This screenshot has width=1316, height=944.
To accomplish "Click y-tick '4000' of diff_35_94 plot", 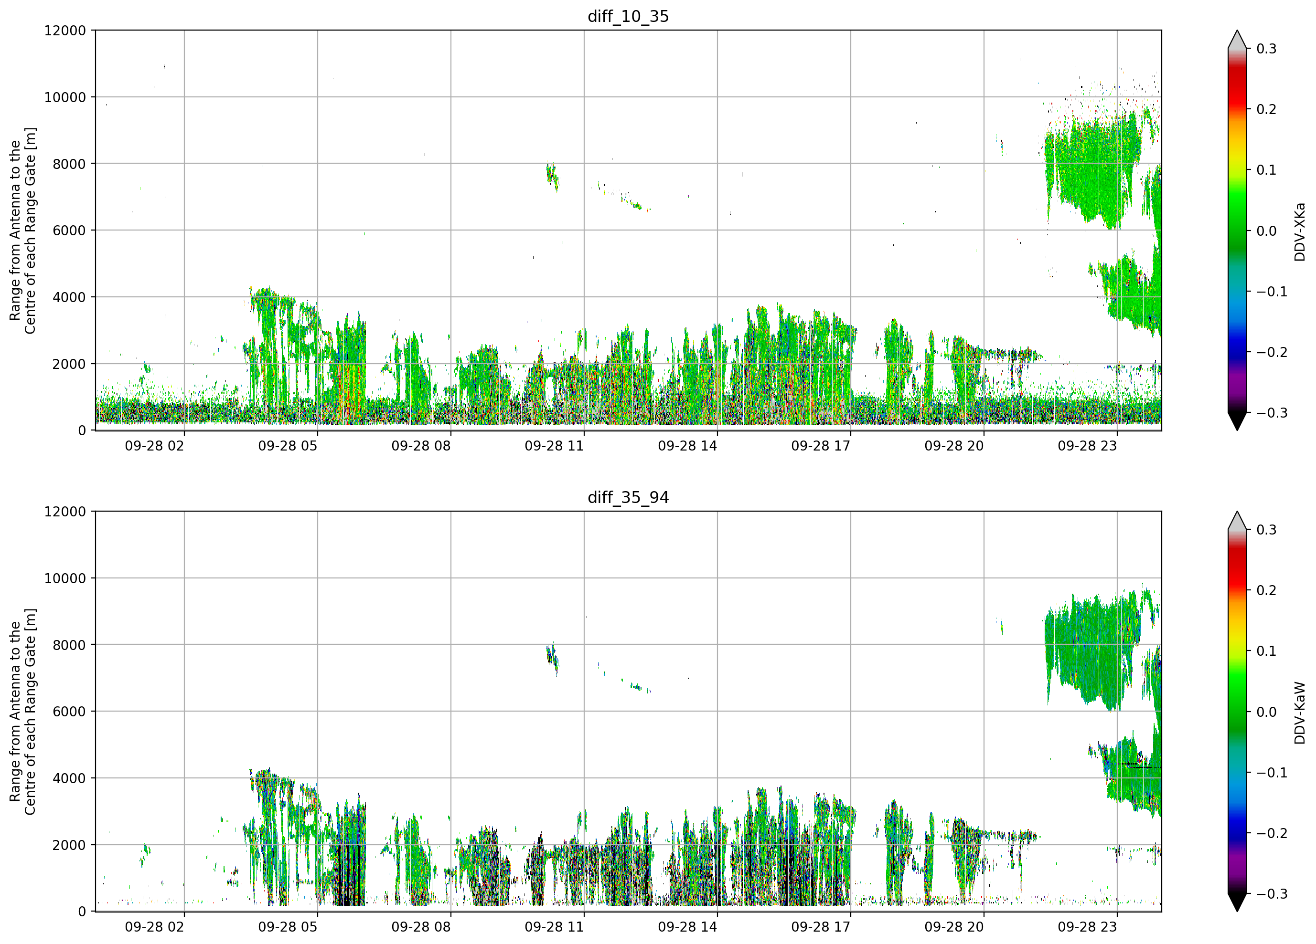I will (x=69, y=779).
